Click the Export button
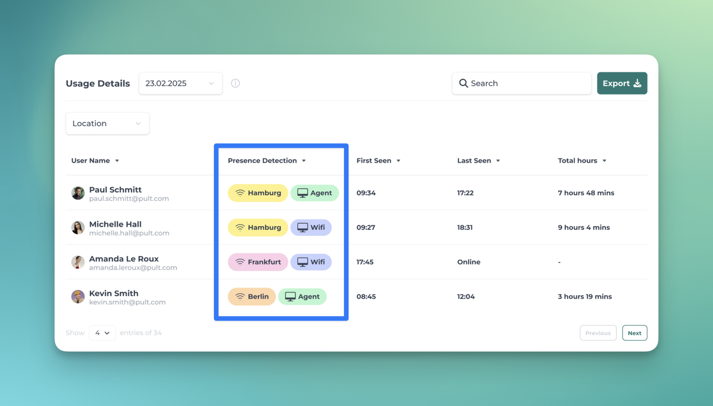Viewport: 713px width, 406px height. click(622, 83)
